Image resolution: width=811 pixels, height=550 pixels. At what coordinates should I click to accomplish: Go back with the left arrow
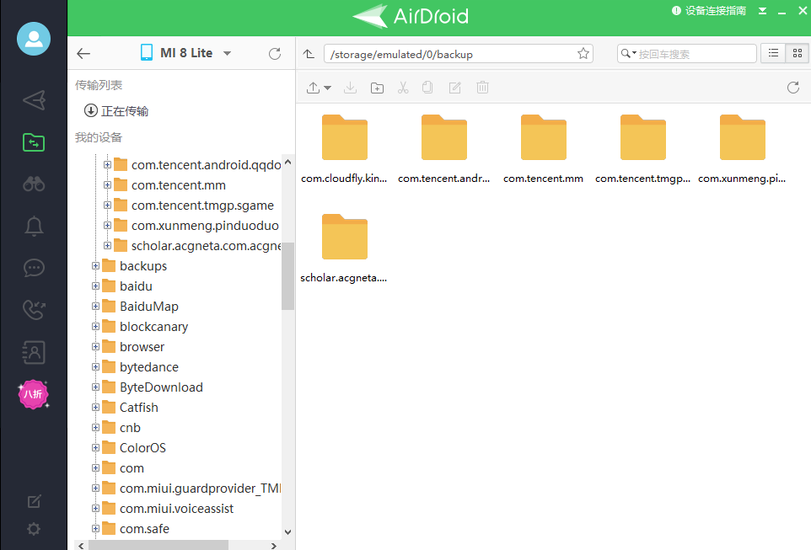83,53
